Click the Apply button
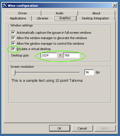 point(105,128)
